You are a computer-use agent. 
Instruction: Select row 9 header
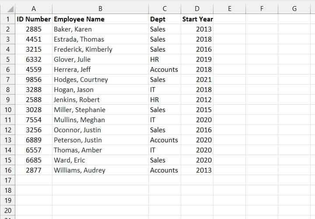click(8, 99)
